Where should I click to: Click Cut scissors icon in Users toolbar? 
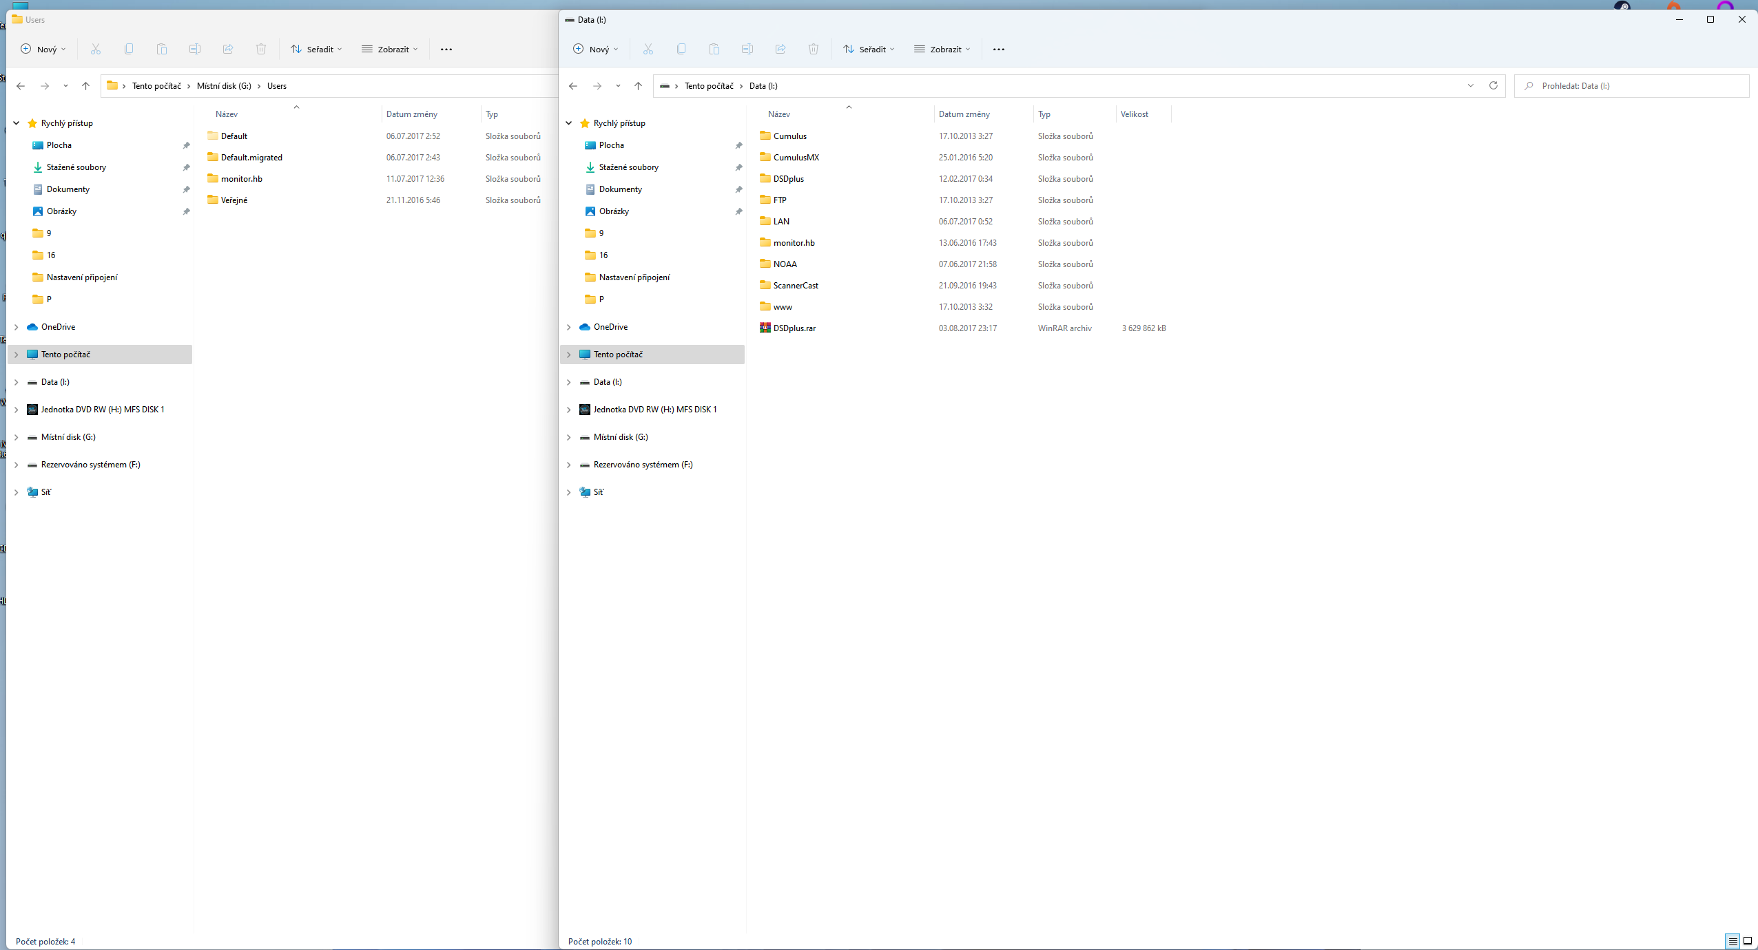(96, 49)
